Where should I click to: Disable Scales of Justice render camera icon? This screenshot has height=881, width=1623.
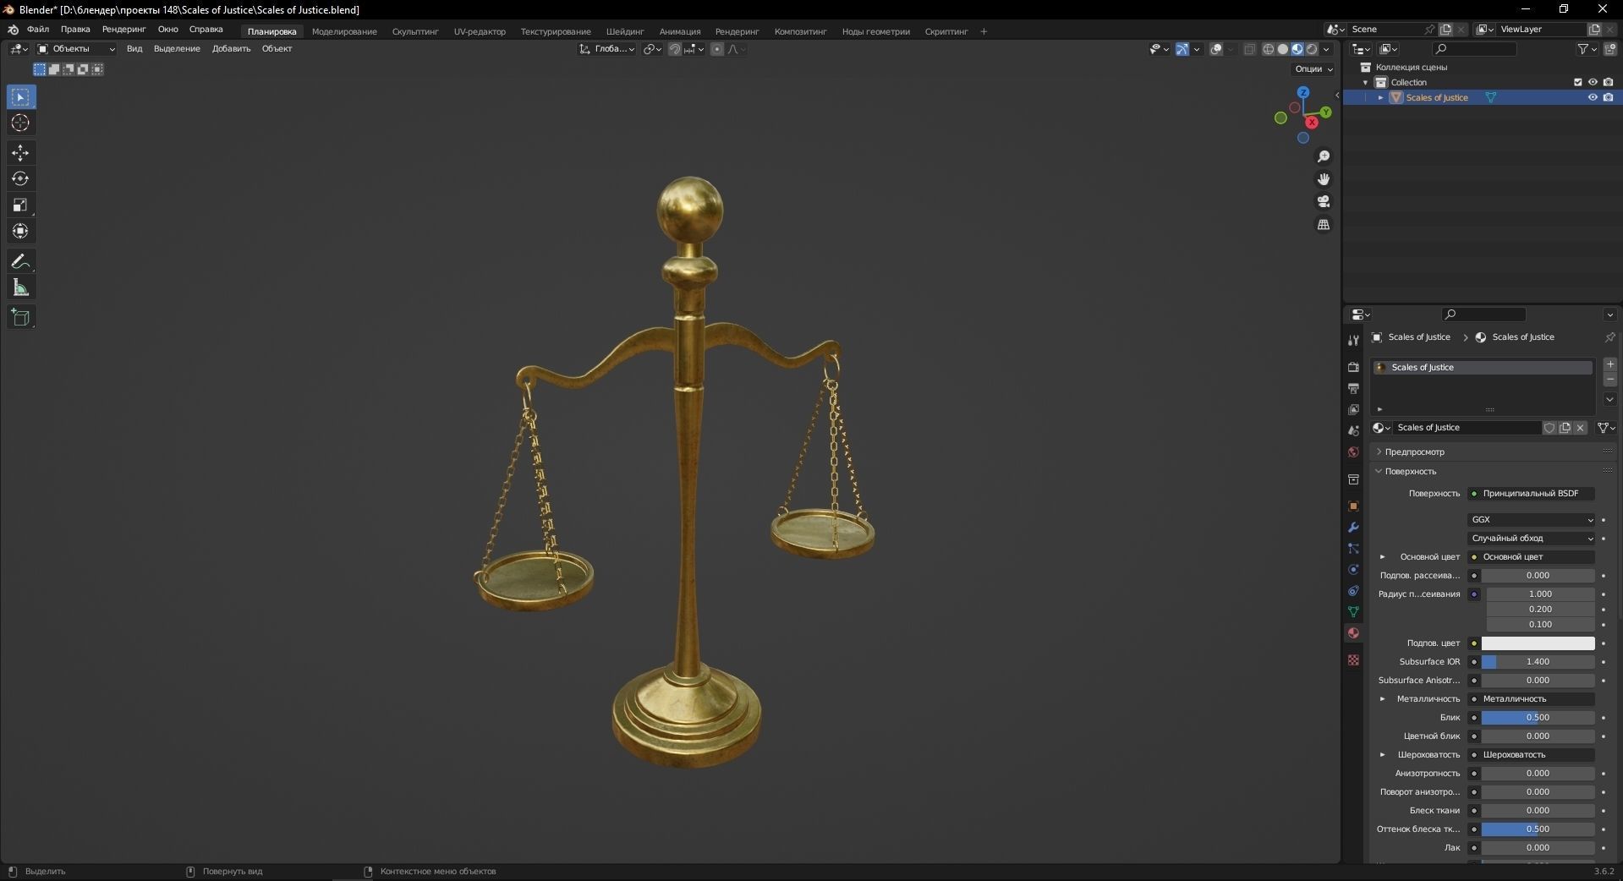click(x=1608, y=97)
